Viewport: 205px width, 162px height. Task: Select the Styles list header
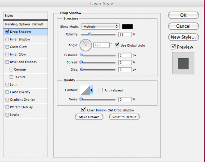26,16
